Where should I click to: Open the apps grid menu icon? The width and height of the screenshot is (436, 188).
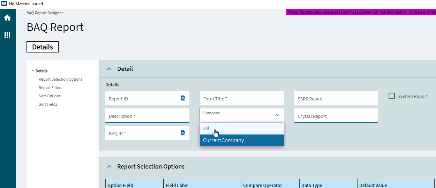(x=7, y=35)
